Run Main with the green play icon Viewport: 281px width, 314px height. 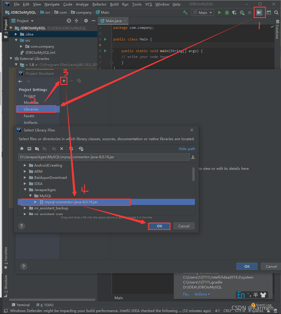[x=219, y=13]
